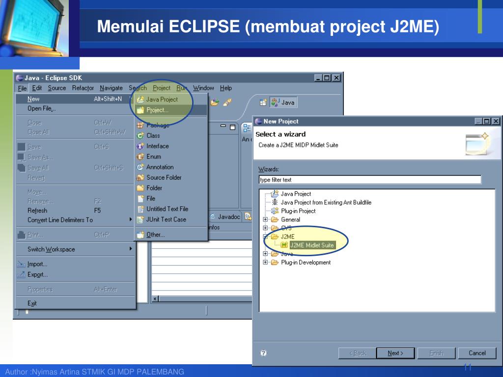
Task: Click the Untitled Text File icon
Action: point(140,209)
